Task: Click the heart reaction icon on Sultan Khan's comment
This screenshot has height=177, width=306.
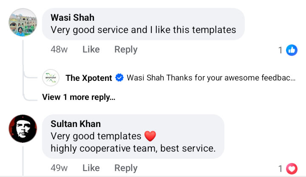Action: click(292, 169)
